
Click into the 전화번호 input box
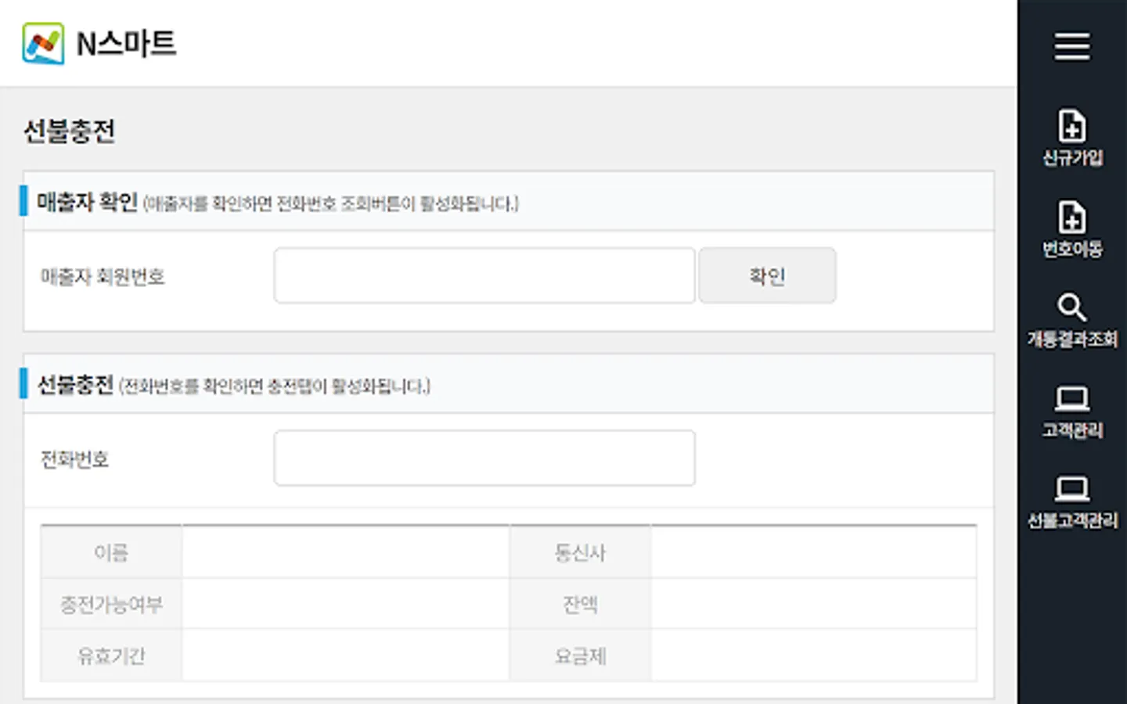(x=484, y=458)
